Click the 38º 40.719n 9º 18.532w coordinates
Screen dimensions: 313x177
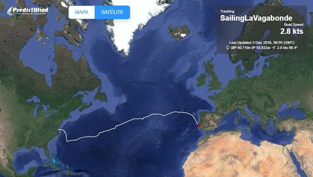250,48
